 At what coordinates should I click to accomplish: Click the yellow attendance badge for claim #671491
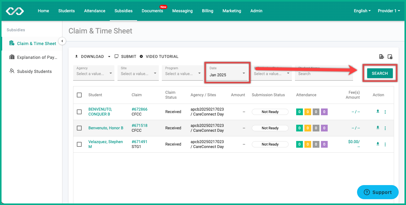coord(308,144)
